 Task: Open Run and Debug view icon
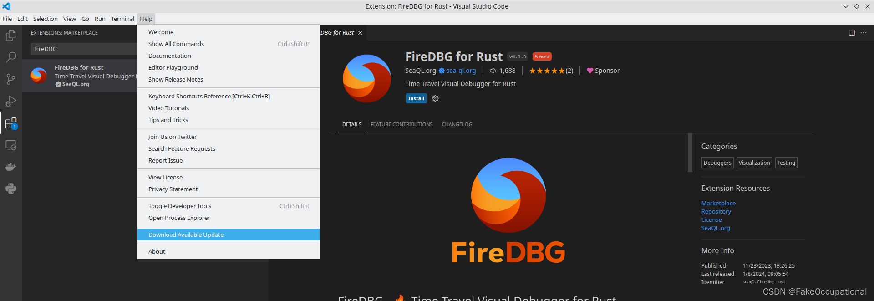11,101
